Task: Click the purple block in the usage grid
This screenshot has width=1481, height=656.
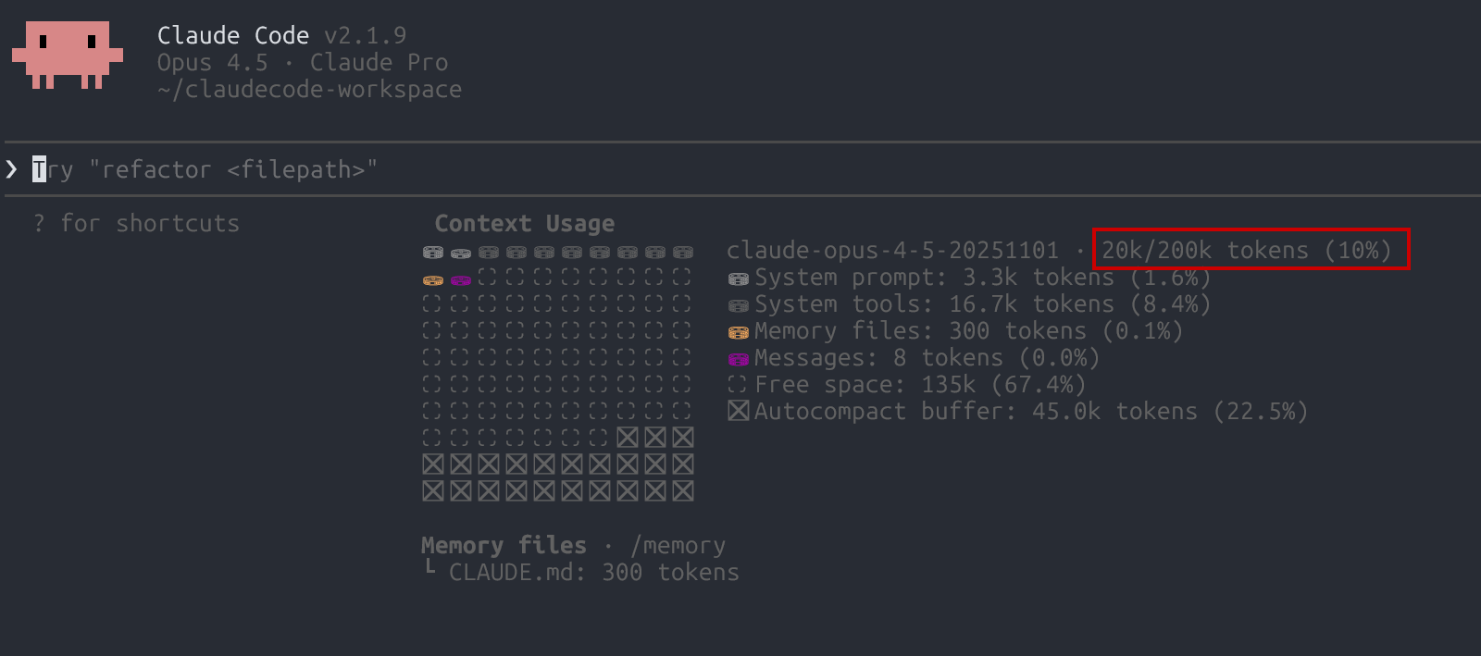Action: pos(460,279)
